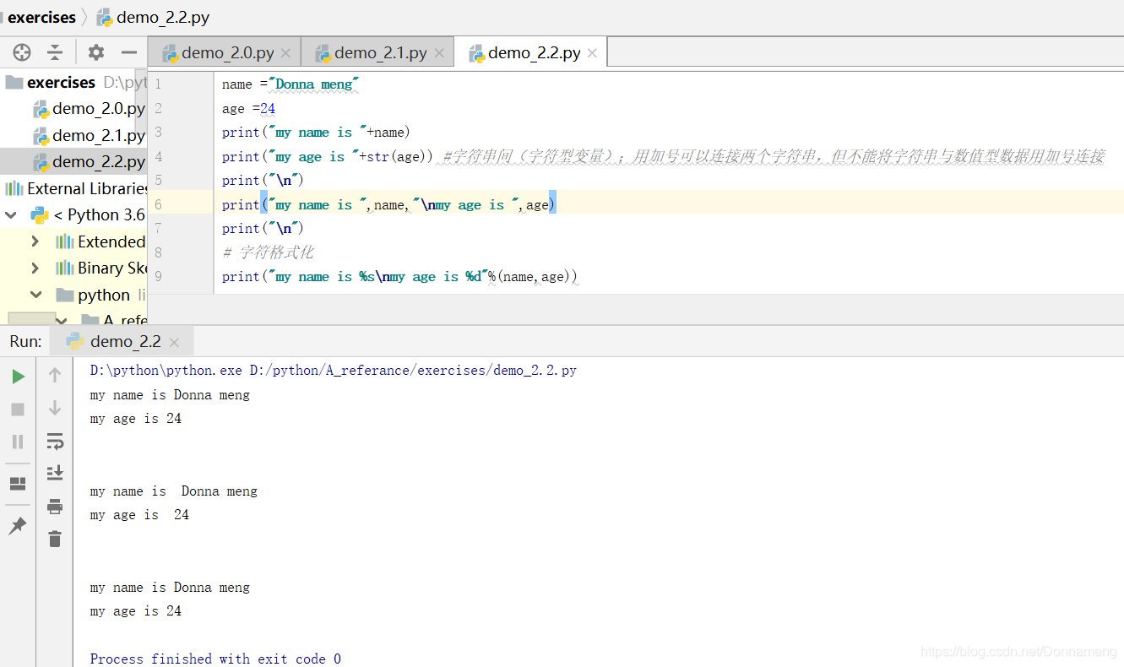Open demo_2.1.py in project tree
Viewport: 1124px width, 667px height.
coord(89,135)
